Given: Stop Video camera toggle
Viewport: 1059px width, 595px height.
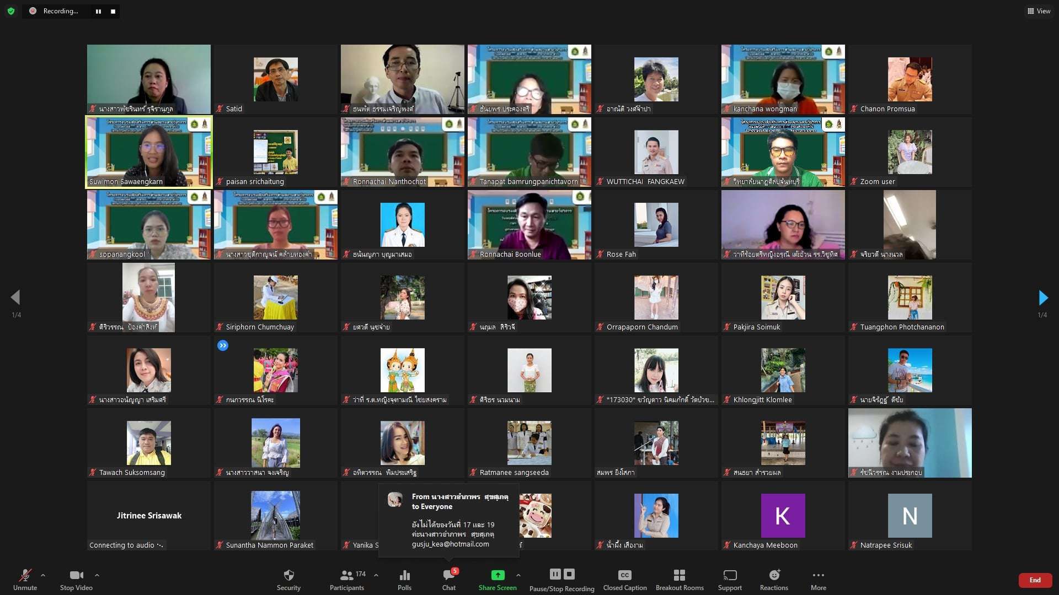Looking at the screenshot, I should [76, 580].
